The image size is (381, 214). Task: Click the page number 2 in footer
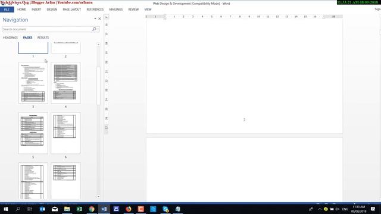click(x=245, y=120)
